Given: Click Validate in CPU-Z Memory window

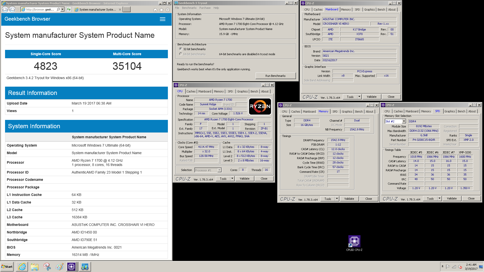Looking at the screenshot, I should [349, 199].
